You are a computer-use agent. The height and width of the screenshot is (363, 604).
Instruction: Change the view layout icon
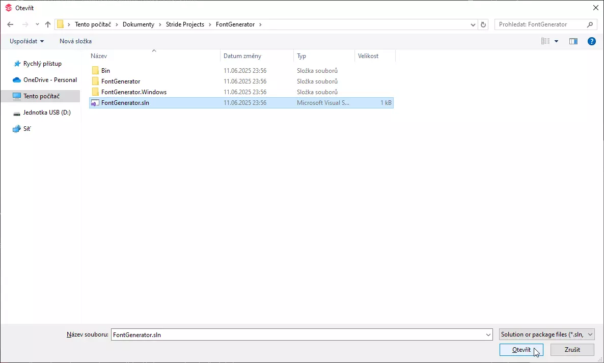(x=545, y=41)
